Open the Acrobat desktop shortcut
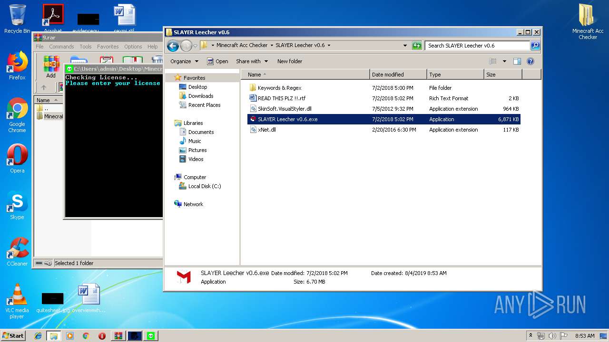The width and height of the screenshot is (609, 342). coord(53,18)
